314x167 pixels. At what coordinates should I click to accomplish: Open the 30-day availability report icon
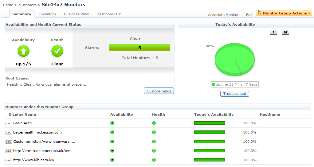click(285, 32)
